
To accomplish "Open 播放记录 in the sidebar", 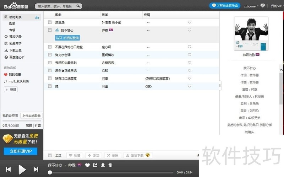I will tap(15, 37).
